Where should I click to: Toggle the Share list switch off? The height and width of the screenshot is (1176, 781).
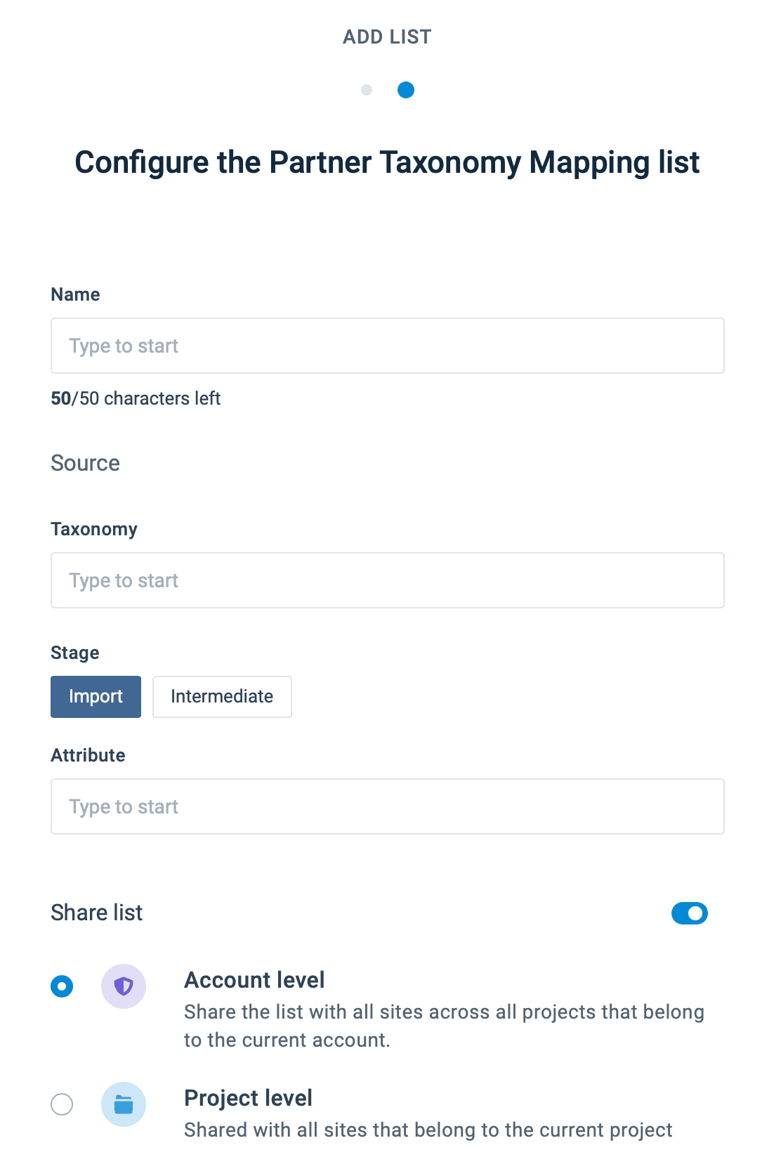pos(689,913)
